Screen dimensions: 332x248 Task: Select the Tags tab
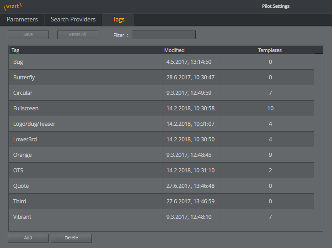pyautogui.click(x=118, y=20)
